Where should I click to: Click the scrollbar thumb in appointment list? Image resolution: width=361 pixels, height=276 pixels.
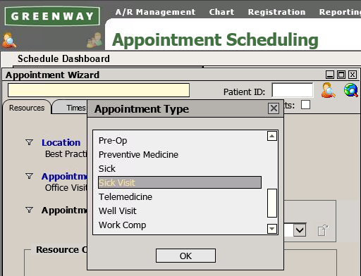click(272, 203)
